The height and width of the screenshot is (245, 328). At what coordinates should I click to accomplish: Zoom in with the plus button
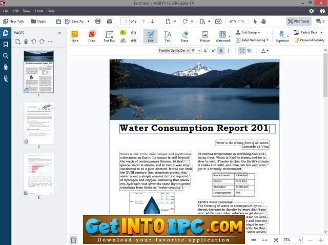(x=321, y=240)
